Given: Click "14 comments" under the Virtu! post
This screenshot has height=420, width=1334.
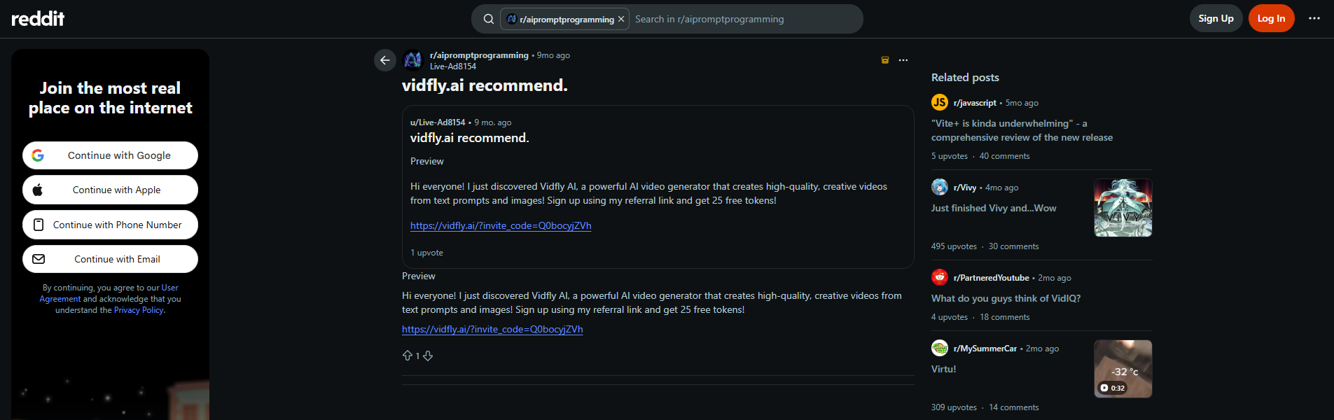Looking at the screenshot, I should (x=1014, y=407).
